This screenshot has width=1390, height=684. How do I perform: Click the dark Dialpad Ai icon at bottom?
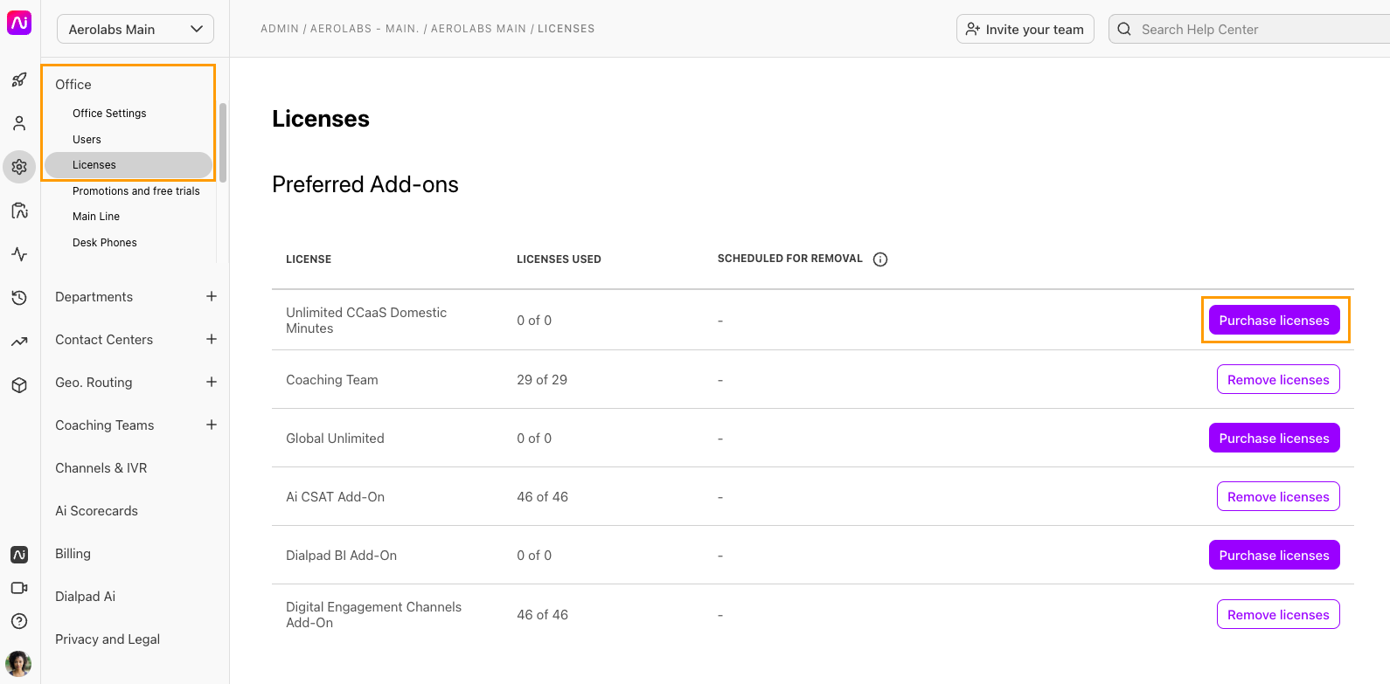coord(19,555)
